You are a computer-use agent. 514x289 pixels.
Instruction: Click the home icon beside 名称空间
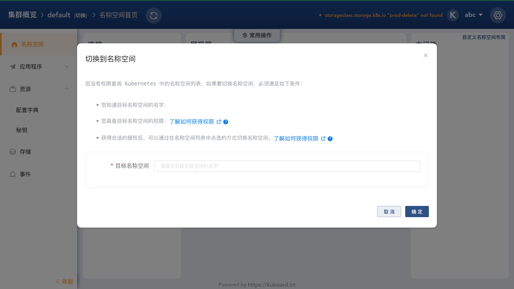[14, 44]
